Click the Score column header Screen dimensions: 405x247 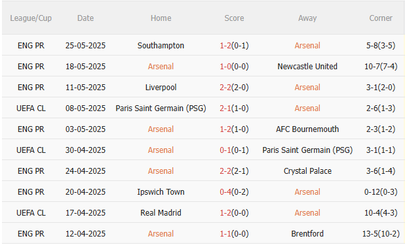pos(234,18)
